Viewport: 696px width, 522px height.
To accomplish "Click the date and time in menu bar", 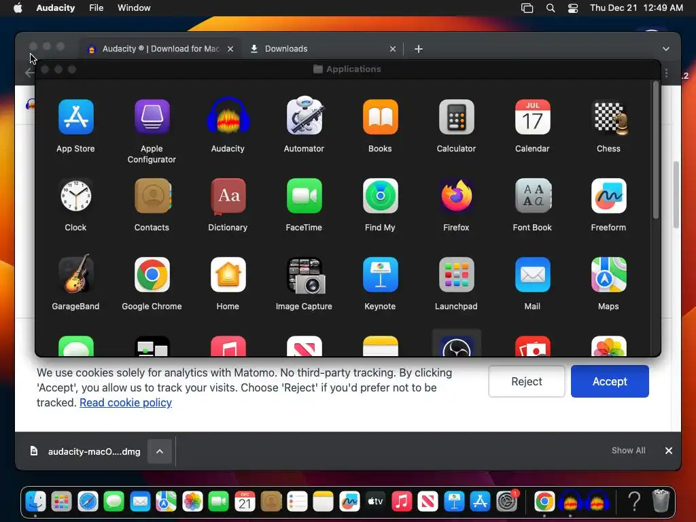I will tap(636, 8).
